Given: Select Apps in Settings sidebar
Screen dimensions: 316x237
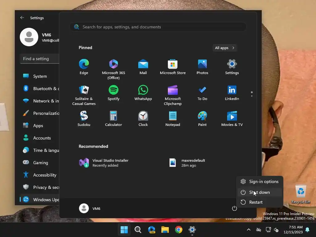Looking at the screenshot, I should (40, 126).
